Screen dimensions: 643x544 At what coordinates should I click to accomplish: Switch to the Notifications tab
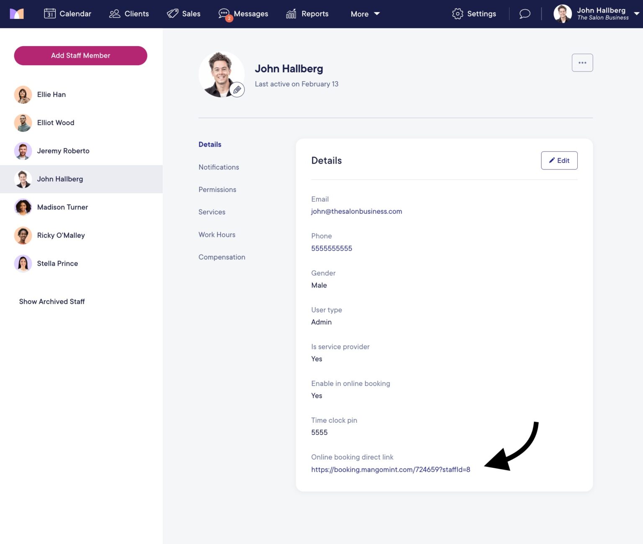[219, 167]
